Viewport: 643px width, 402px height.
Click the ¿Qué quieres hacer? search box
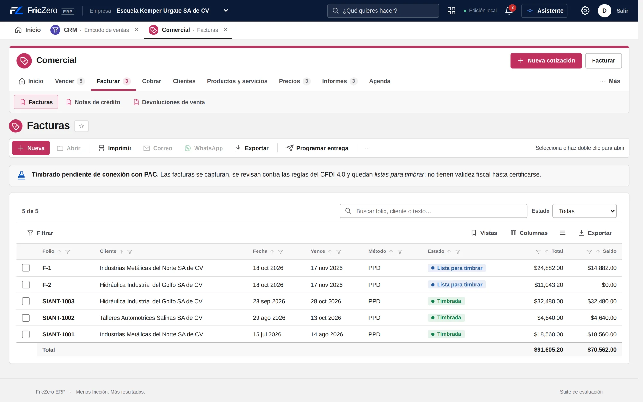coord(383,11)
